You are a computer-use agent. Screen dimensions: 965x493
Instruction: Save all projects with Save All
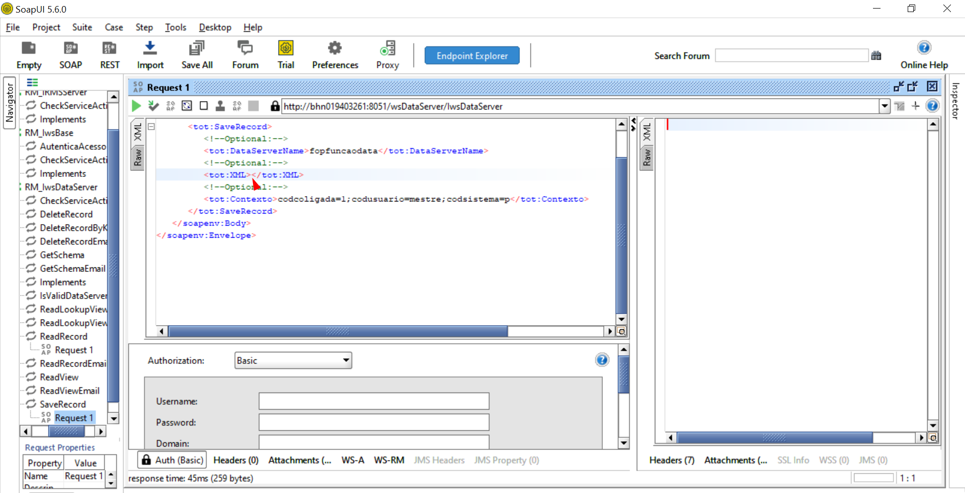[197, 55]
